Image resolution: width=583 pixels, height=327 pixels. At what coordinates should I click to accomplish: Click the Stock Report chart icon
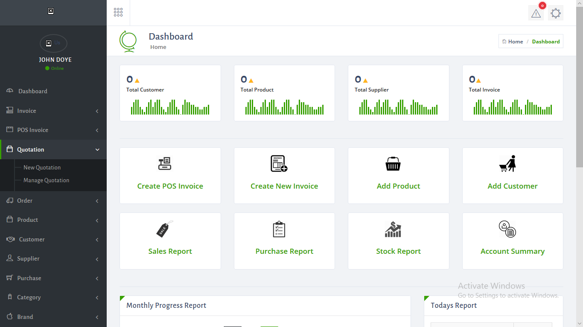coord(393,229)
